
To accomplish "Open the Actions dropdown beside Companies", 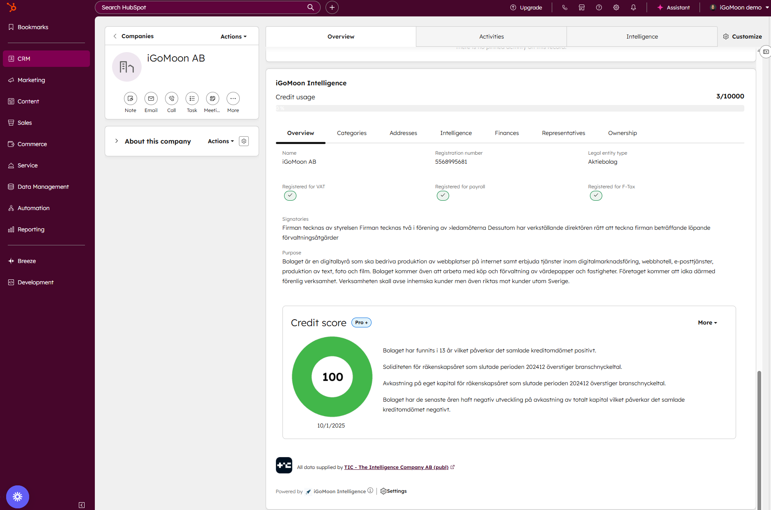I will (x=233, y=37).
